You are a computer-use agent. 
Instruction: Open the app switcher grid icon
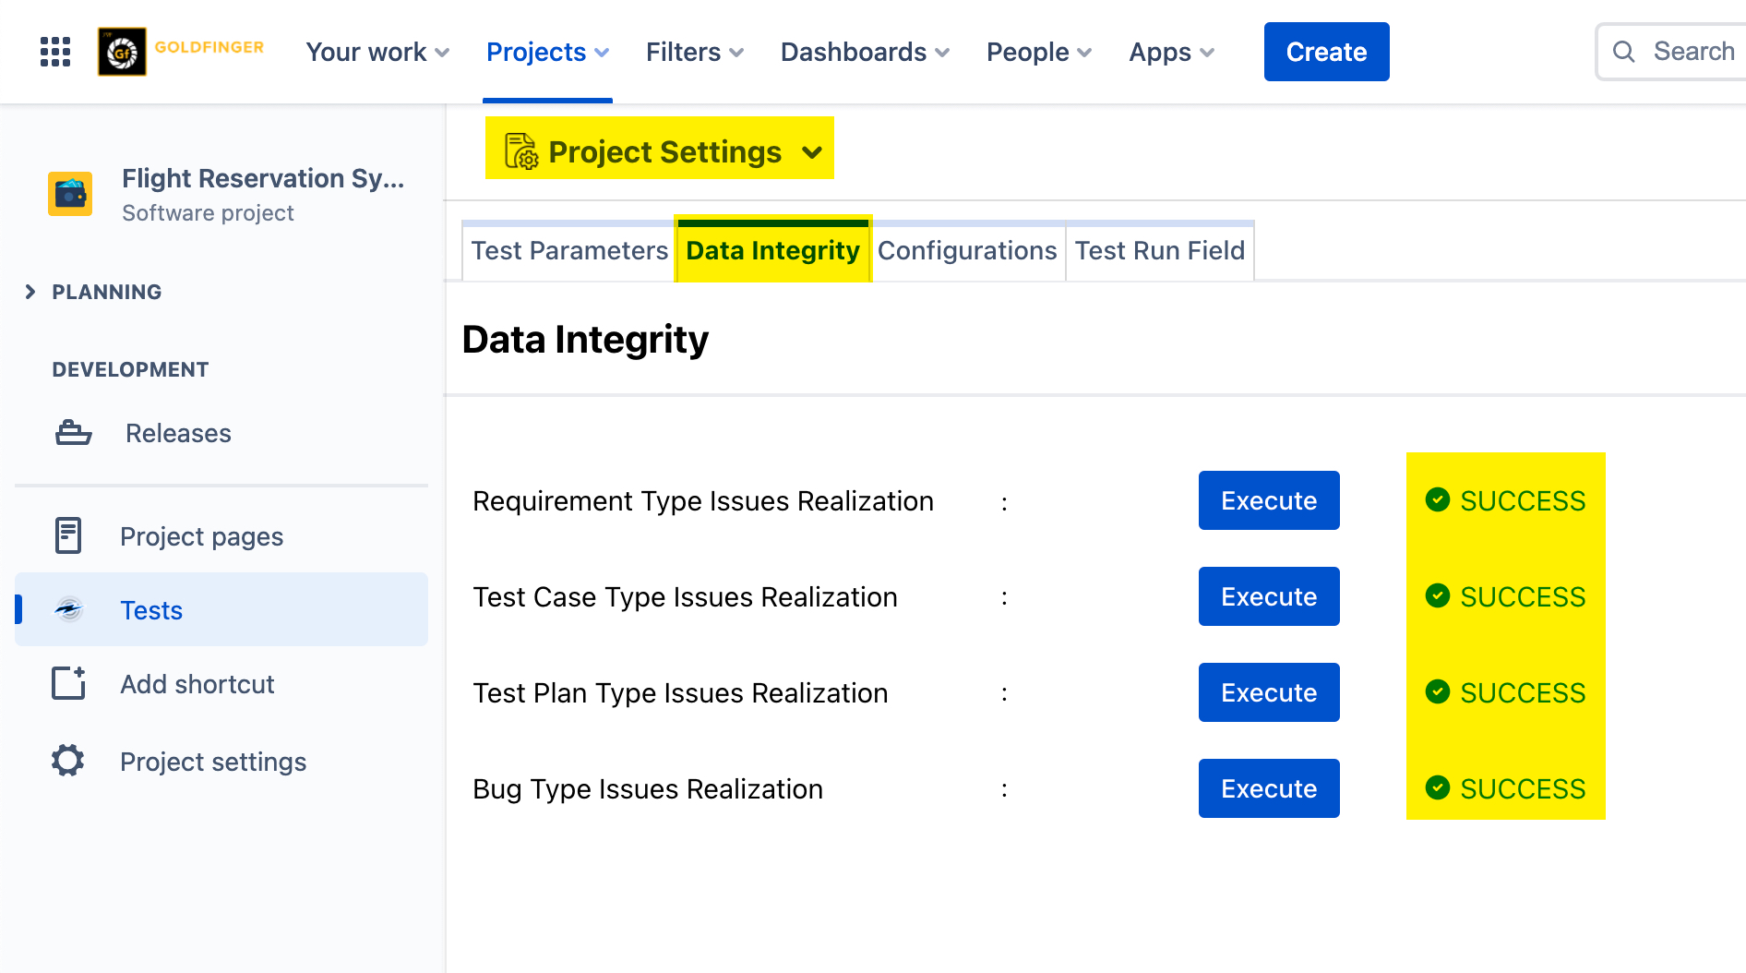pos(55,52)
